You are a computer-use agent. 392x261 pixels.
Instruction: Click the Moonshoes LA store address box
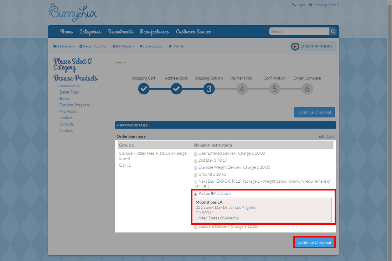coord(263,210)
